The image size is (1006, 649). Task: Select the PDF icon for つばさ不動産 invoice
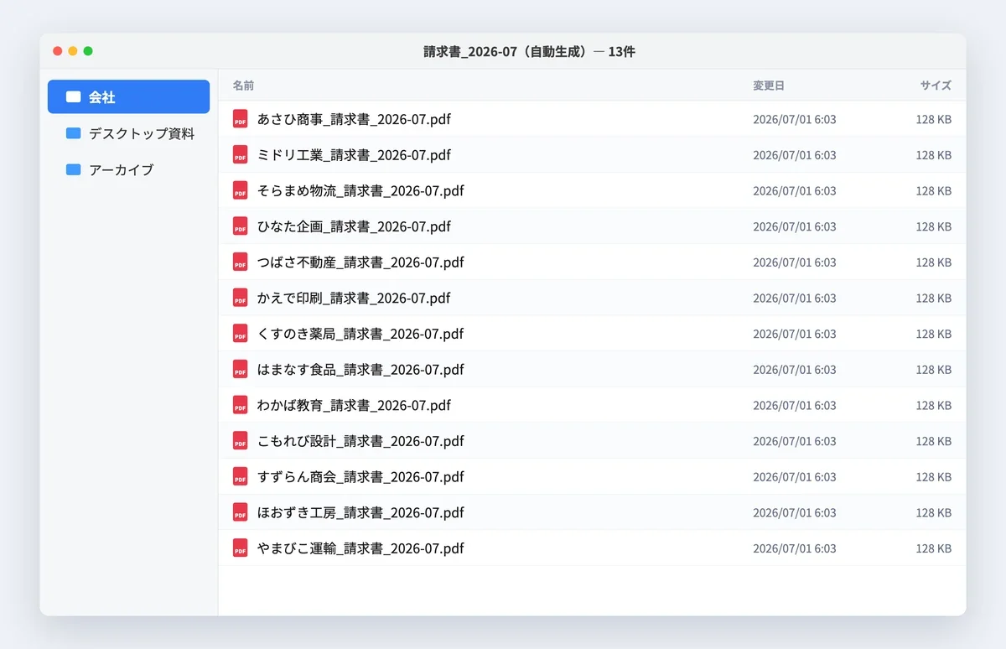[241, 262]
